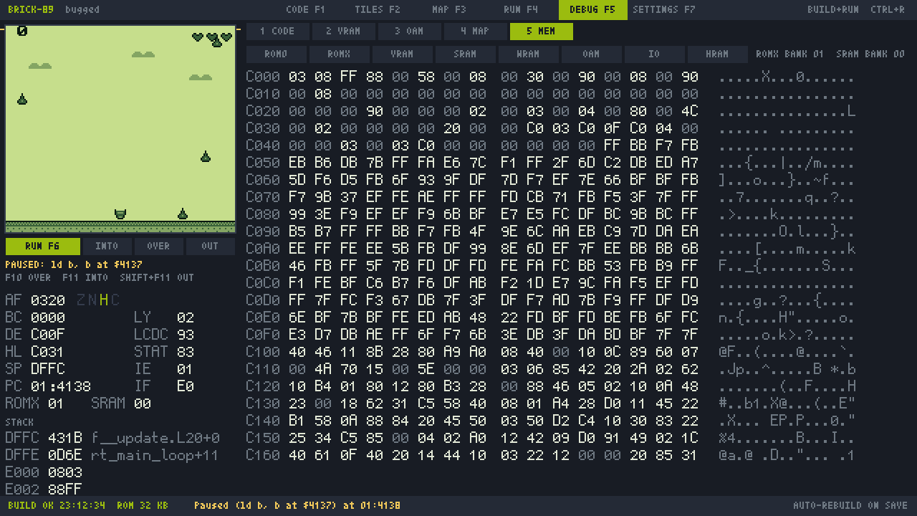Show the 1 CODE debug subtab
The image size is (917, 516).
(x=277, y=31)
